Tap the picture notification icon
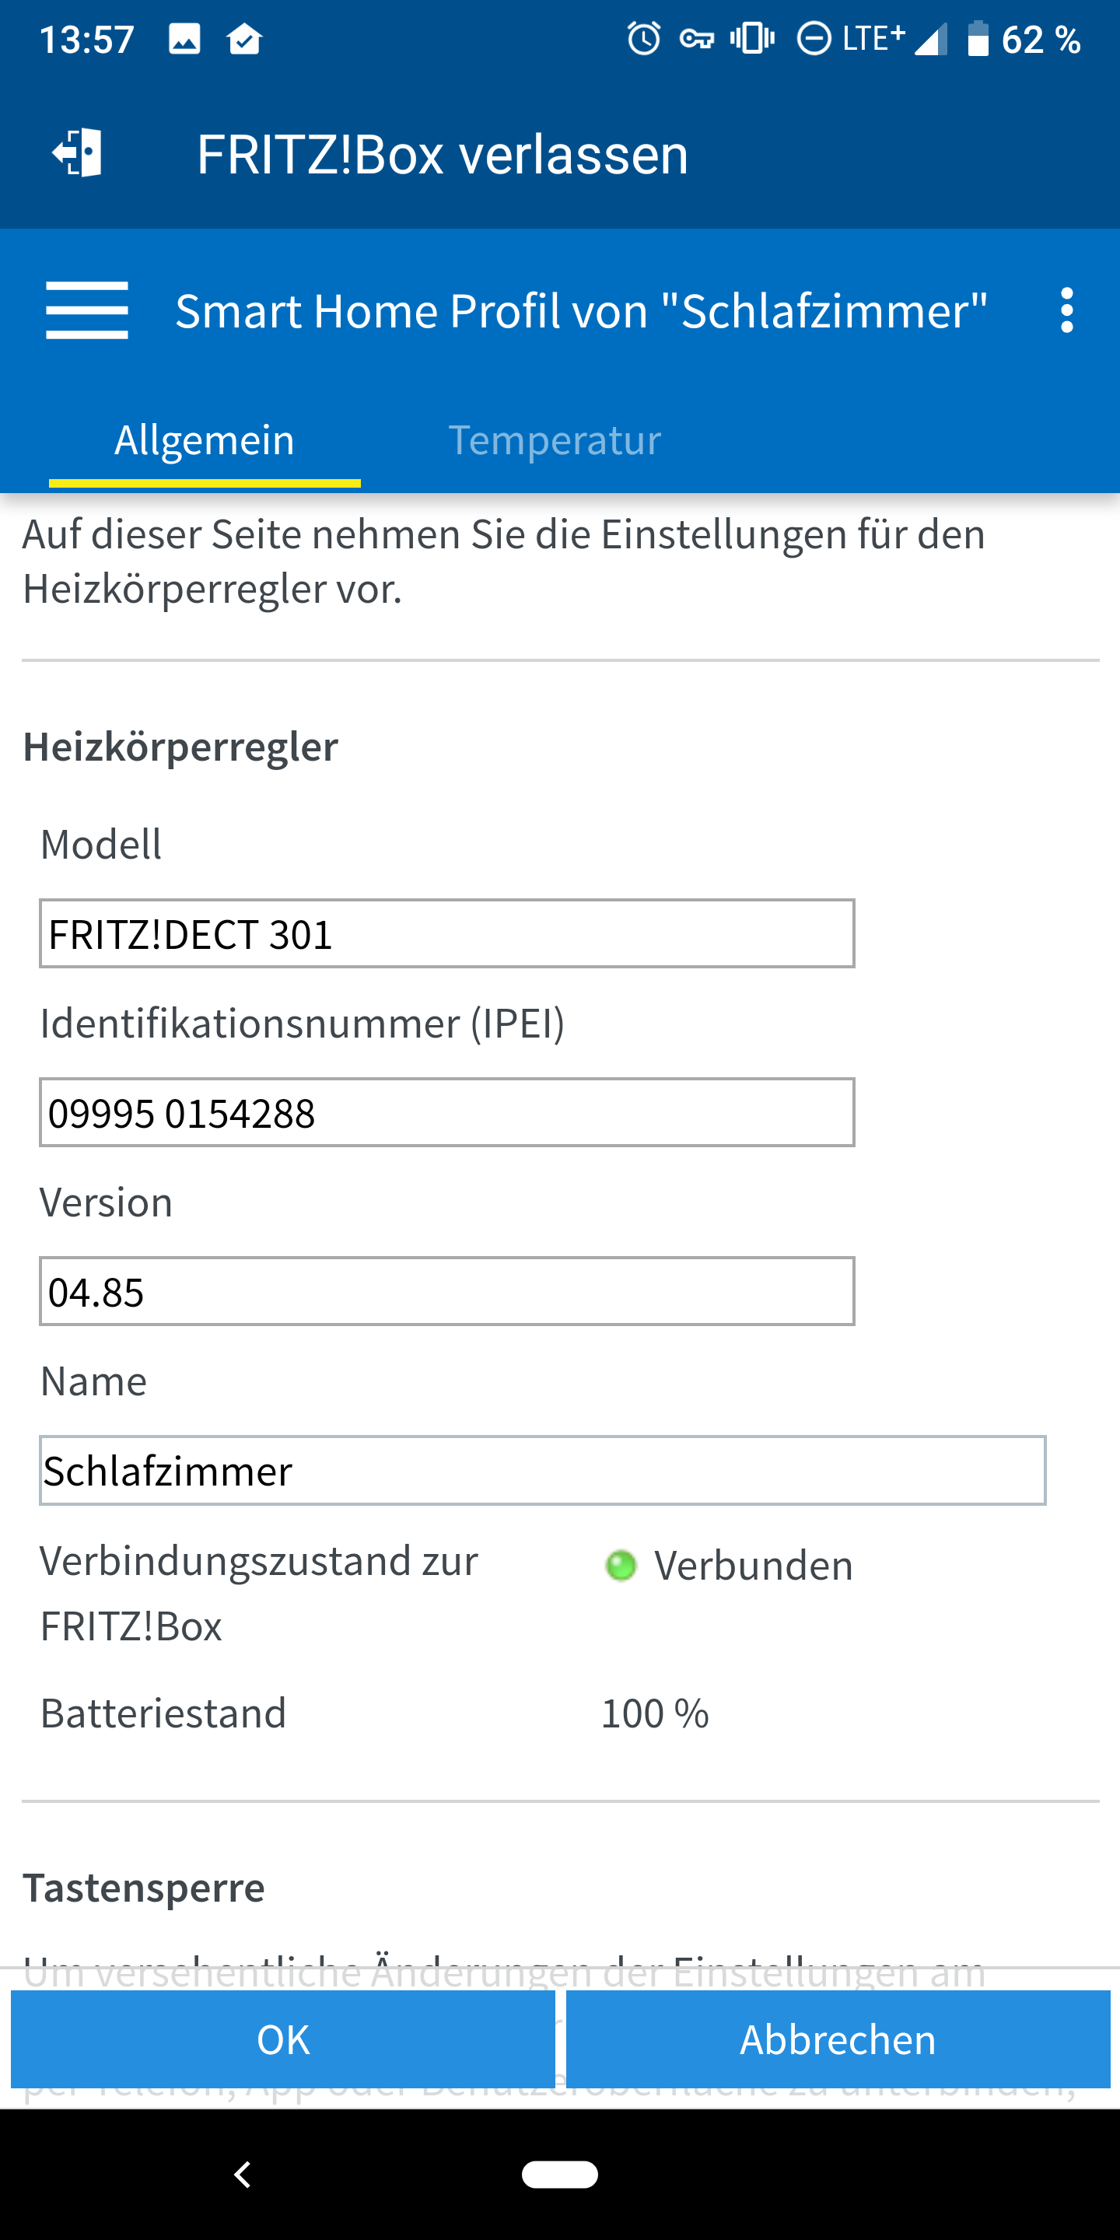Screen dimensions: 1120x2240 coord(184,39)
